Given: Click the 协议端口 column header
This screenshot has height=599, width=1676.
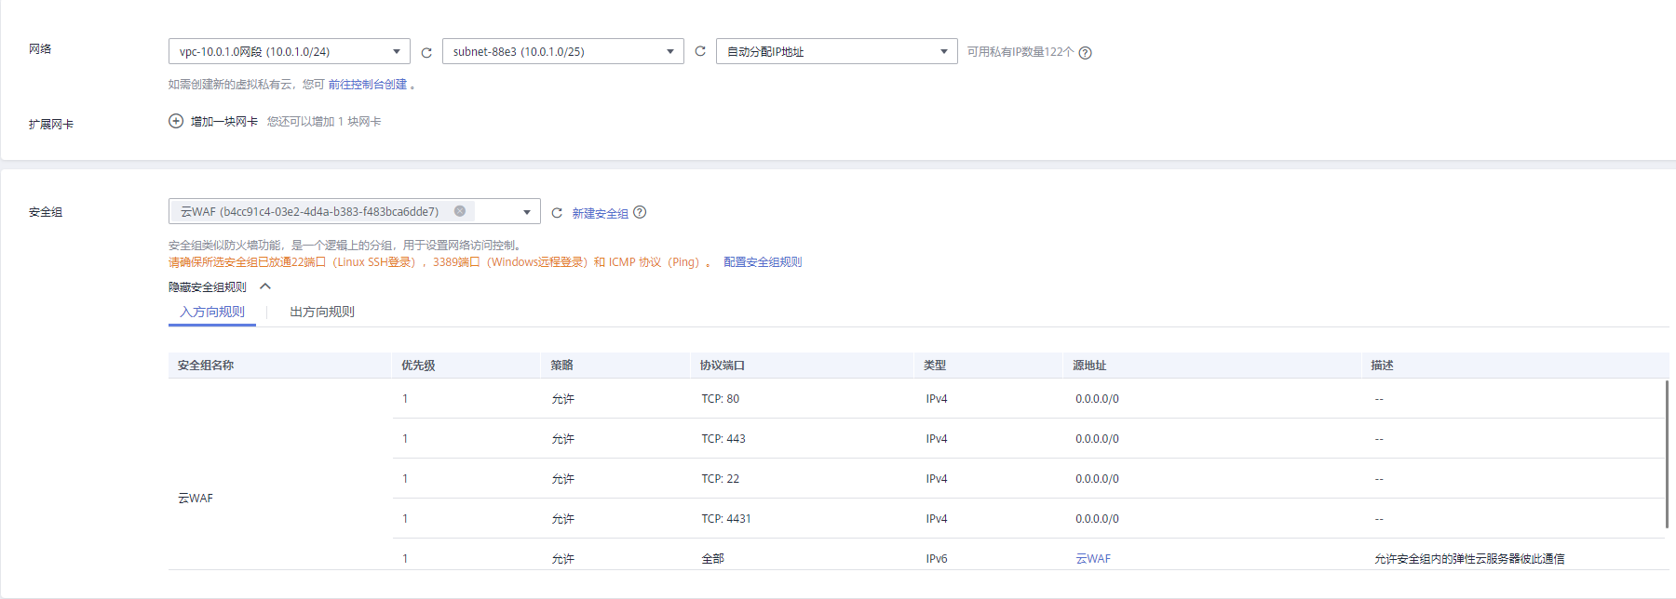Looking at the screenshot, I should pos(723,366).
